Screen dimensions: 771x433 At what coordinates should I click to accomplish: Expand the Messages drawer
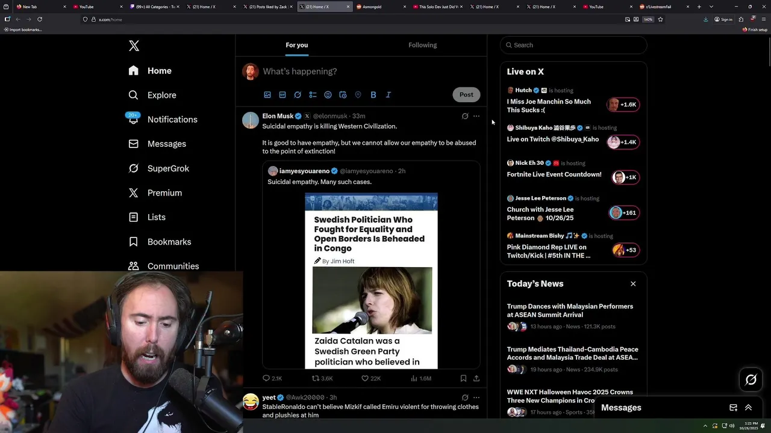(x=748, y=408)
